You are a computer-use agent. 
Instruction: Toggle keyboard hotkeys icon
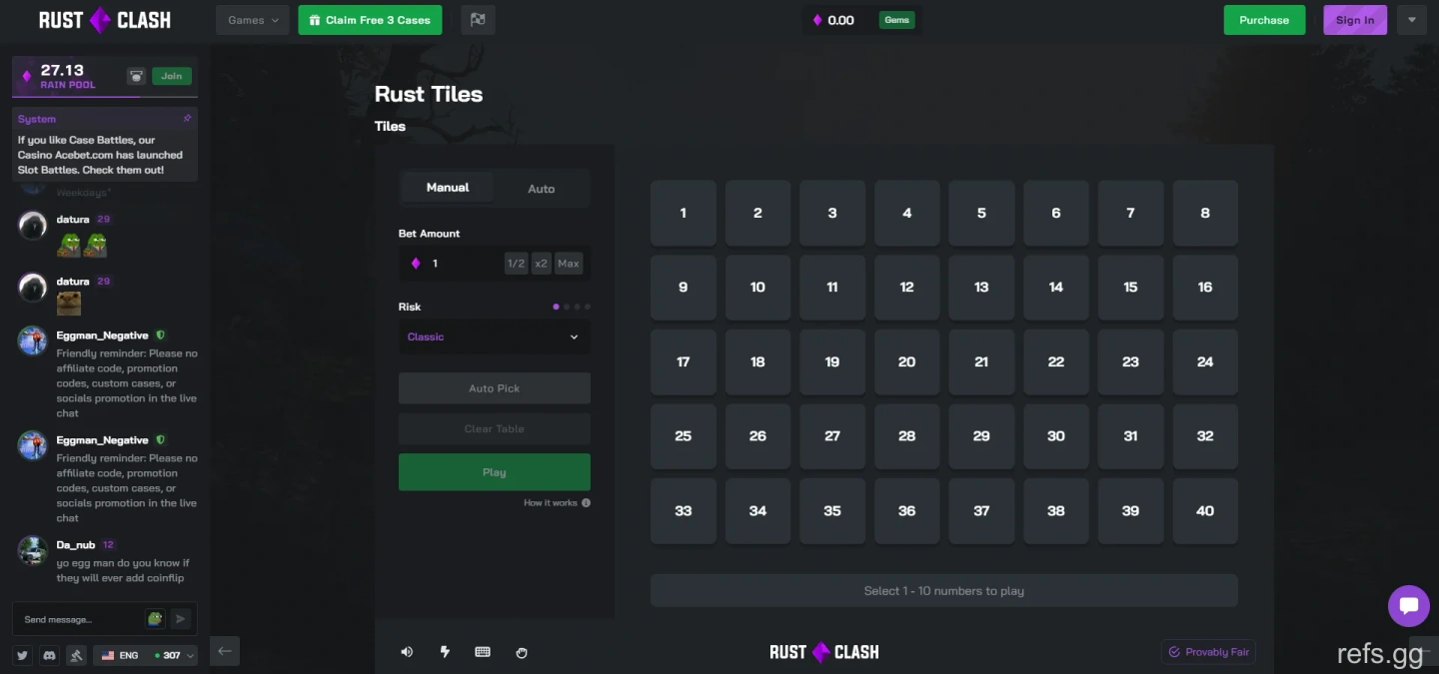(x=483, y=652)
